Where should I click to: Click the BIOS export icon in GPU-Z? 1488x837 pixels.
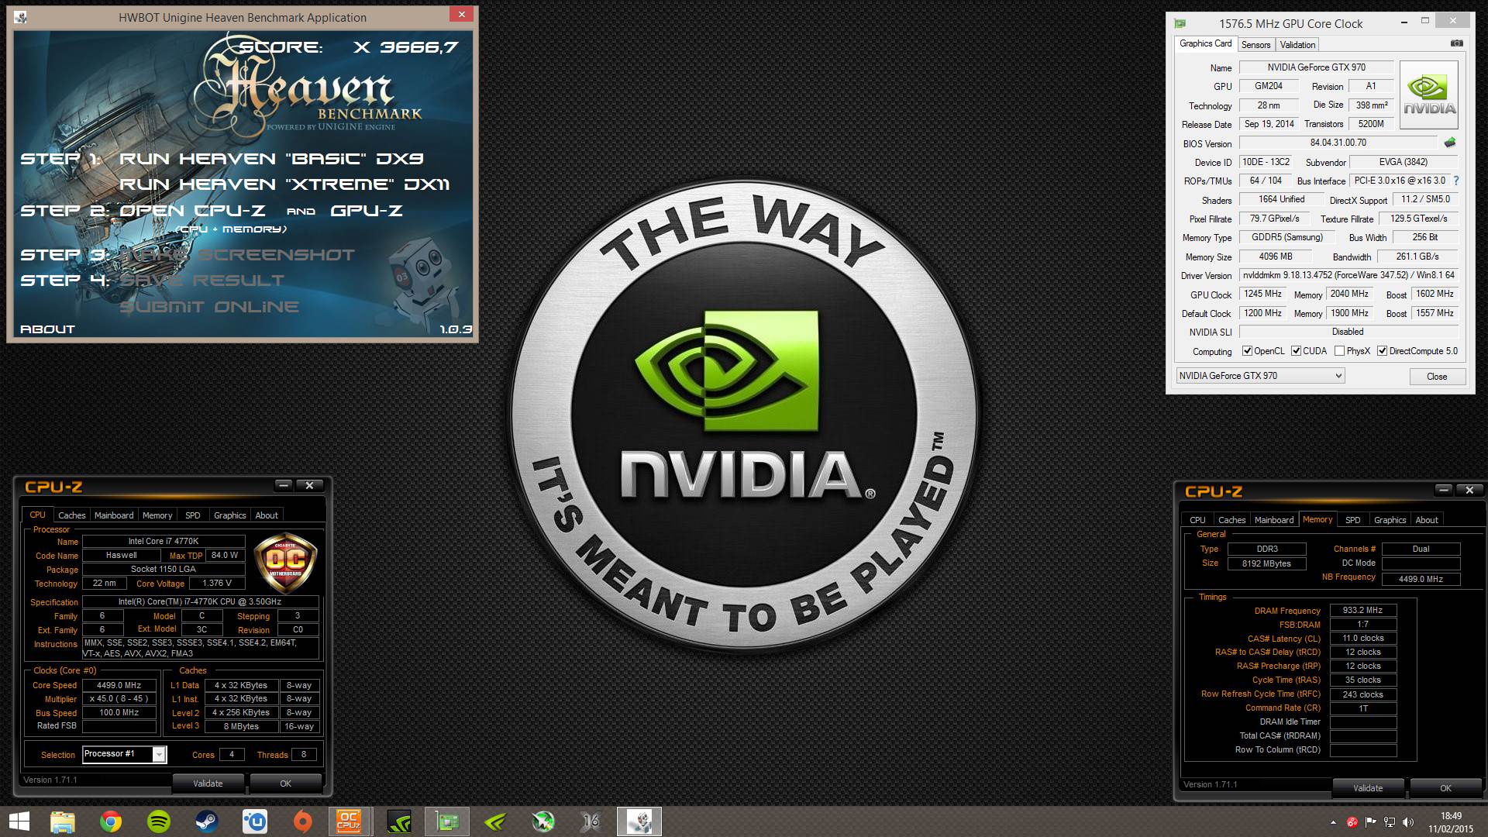click(1450, 143)
